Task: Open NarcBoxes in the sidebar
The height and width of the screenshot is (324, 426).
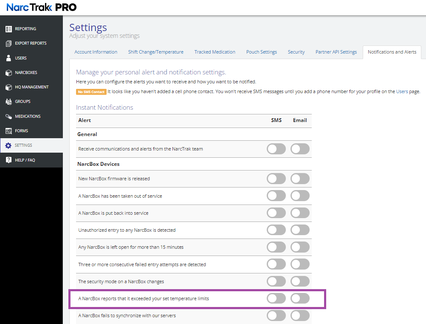Action: pyautogui.click(x=31, y=73)
